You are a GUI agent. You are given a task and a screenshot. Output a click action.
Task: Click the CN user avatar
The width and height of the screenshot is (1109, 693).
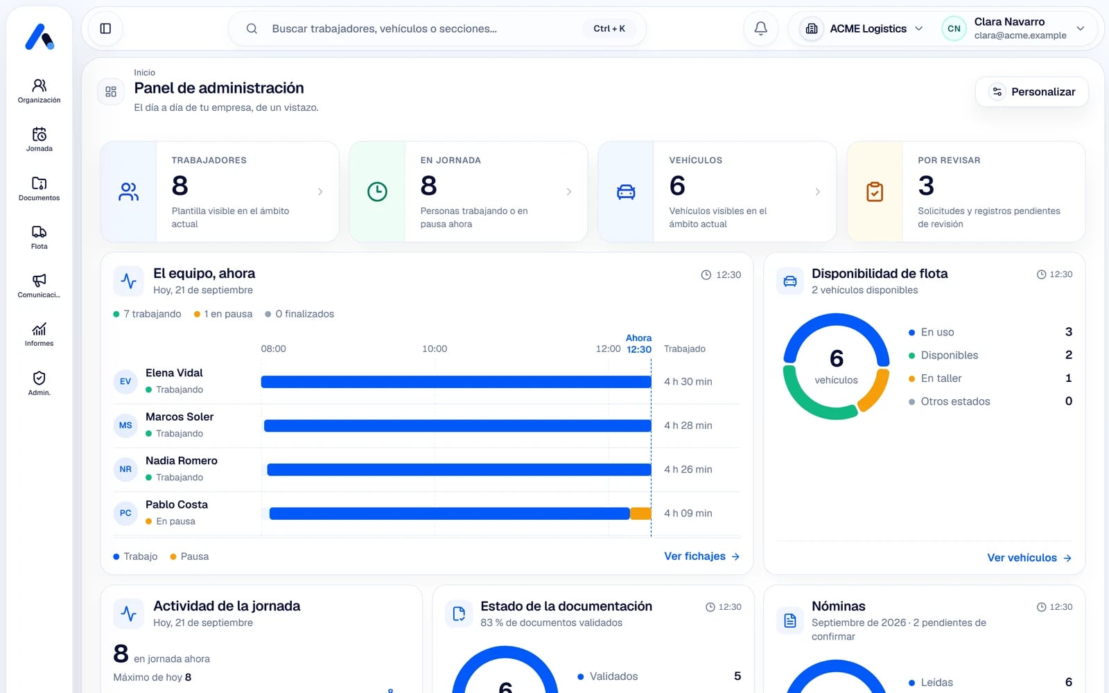[x=954, y=28]
